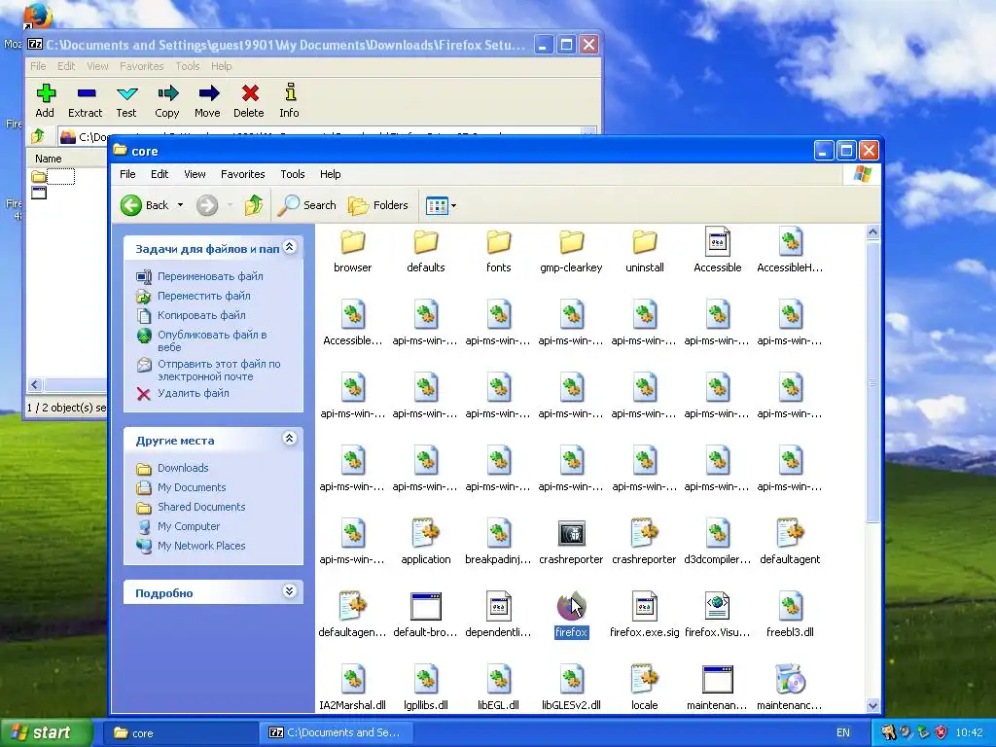Go Back in the core Explorer window
The image size is (996, 747).
[x=145, y=205]
